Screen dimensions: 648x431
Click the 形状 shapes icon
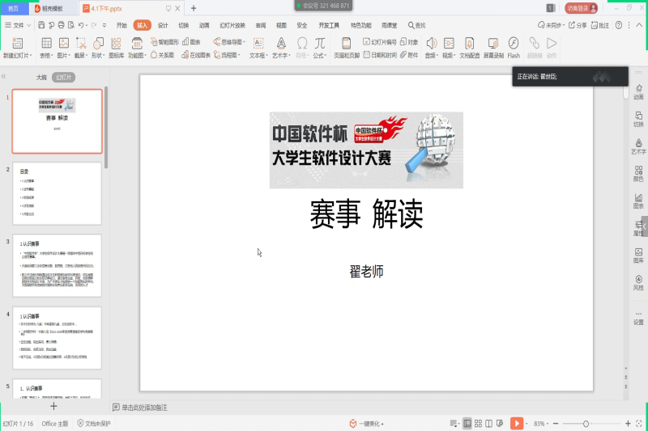coord(98,44)
